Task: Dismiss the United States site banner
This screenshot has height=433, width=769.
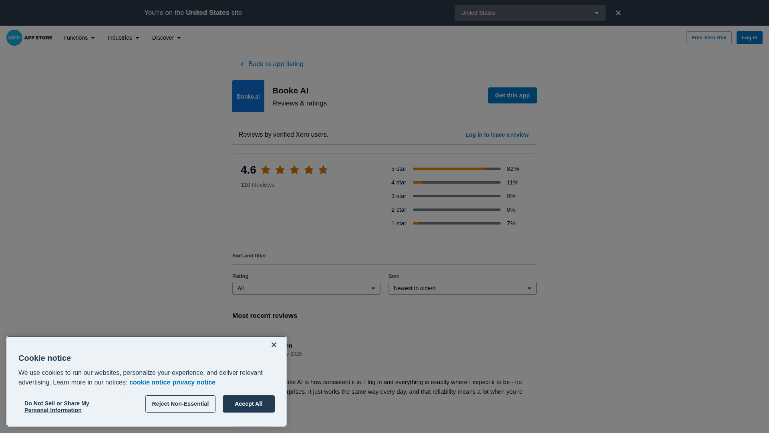Action: click(618, 13)
